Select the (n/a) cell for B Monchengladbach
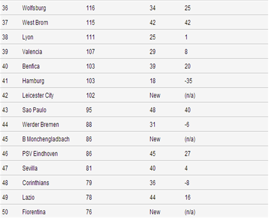 pos(190,139)
